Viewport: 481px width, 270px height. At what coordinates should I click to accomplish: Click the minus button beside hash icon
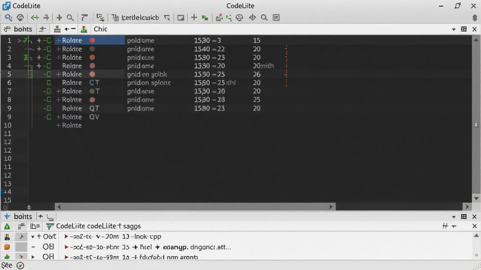454,226
